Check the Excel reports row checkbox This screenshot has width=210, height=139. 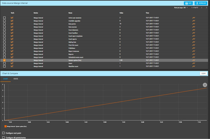[x=4, y=39]
